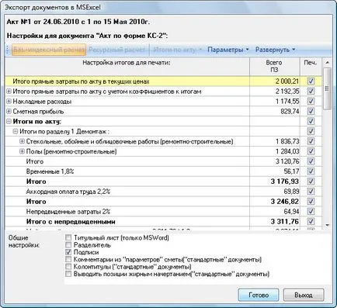Select the Итого с непредвиденными row label
The height and width of the screenshot is (308, 337).
71,222
